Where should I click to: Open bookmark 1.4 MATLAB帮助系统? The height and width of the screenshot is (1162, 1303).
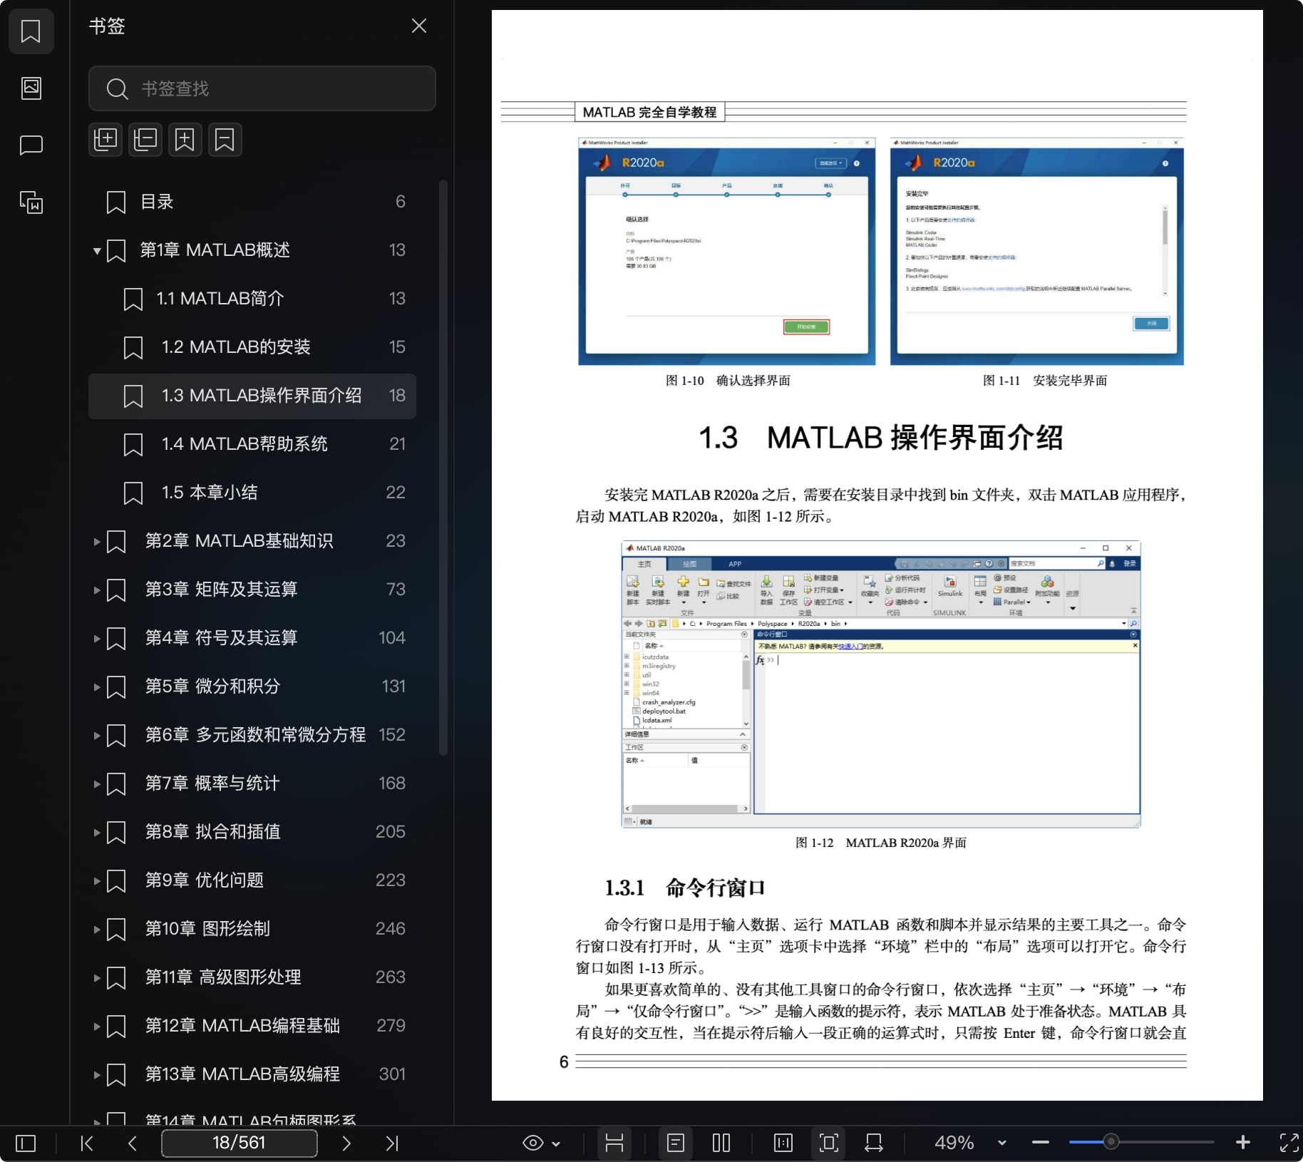(x=252, y=444)
